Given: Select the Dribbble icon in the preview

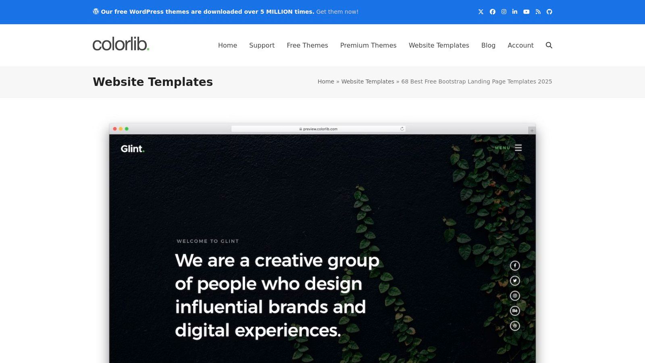Looking at the screenshot, I should click(x=515, y=325).
